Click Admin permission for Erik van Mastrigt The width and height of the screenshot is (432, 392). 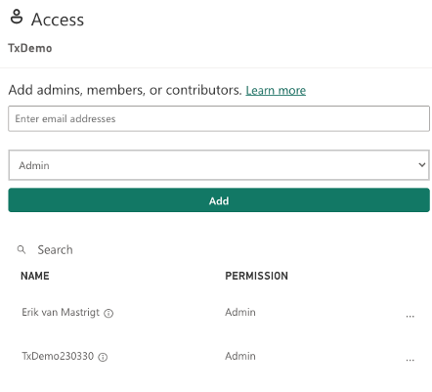pyautogui.click(x=240, y=312)
